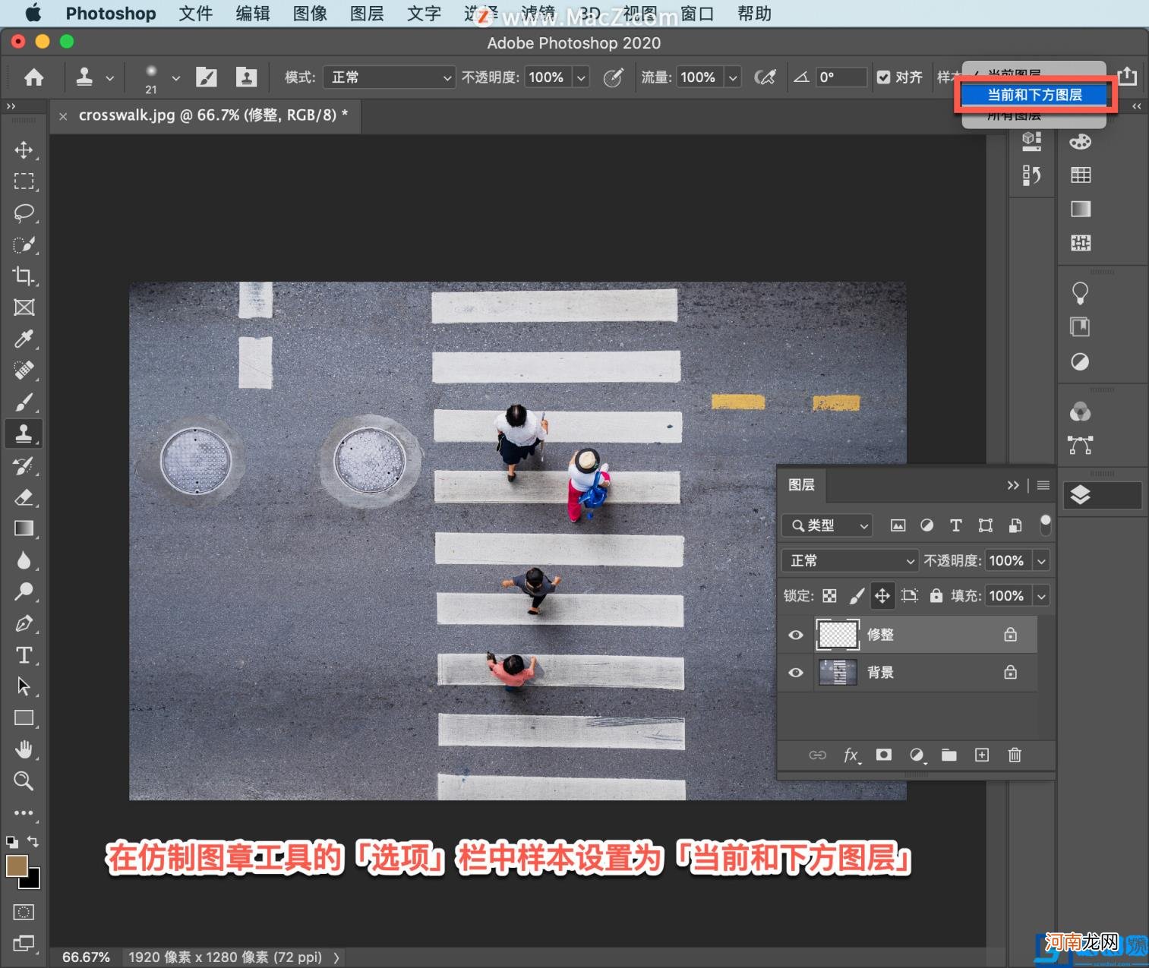The height and width of the screenshot is (968, 1149).
Task: Toggle lock transparent pixels
Action: coord(829,596)
